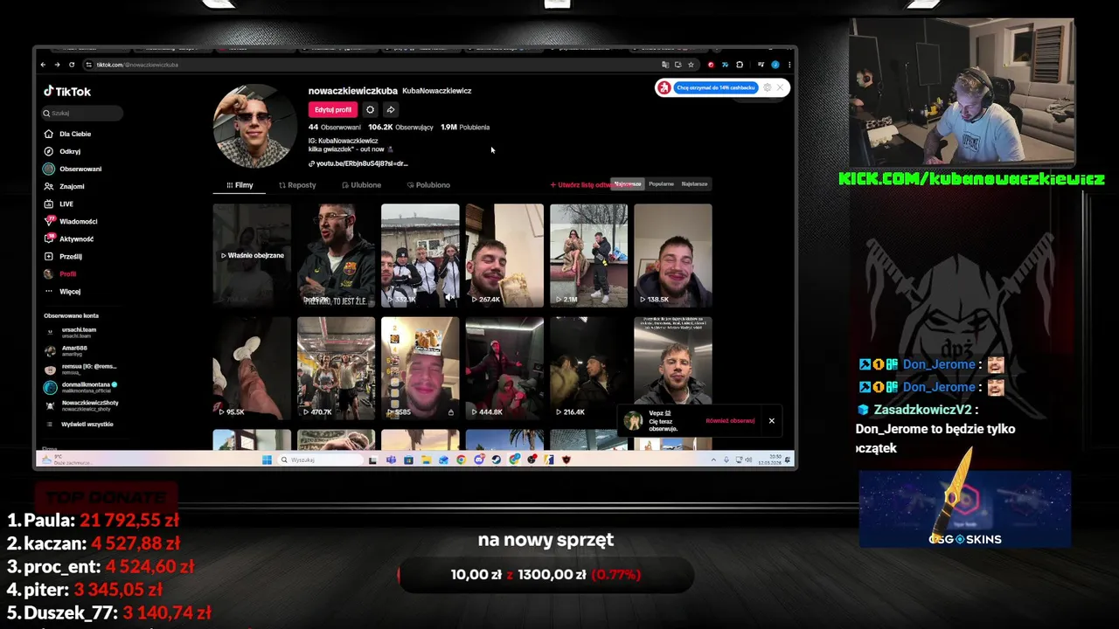Open the video with 95.5K views

pyautogui.click(x=252, y=368)
